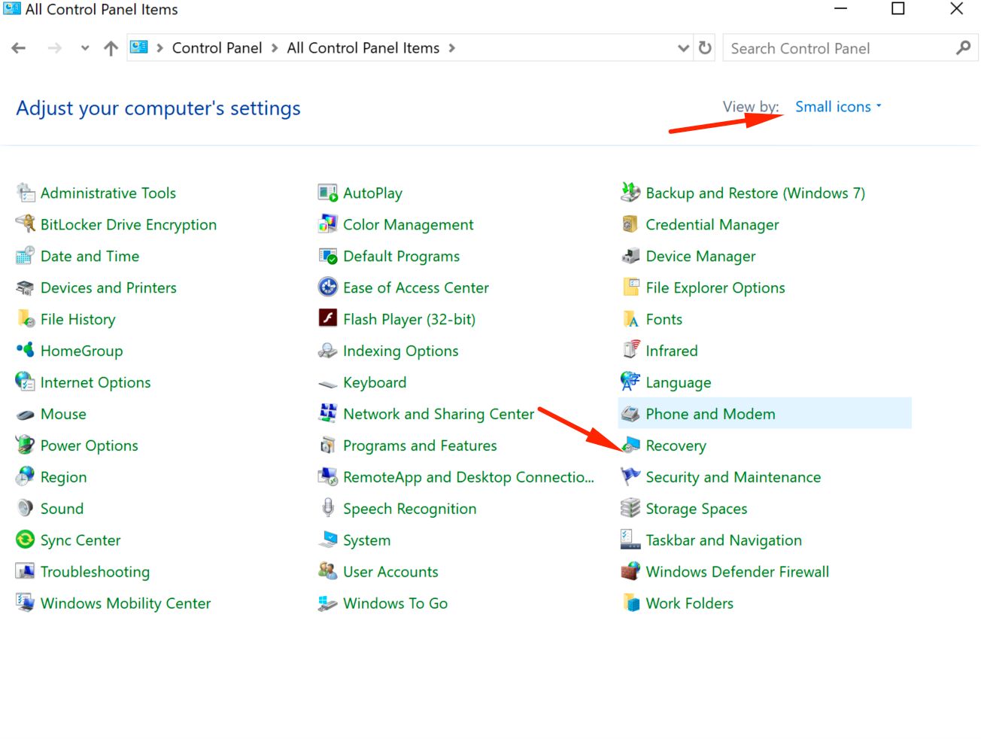Select the Indexing Options icon
The height and width of the screenshot is (739, 981).
328,351
